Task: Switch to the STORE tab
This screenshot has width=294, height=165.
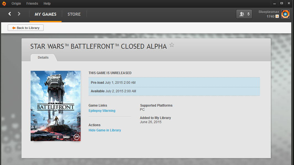Action: [x=74, y=14]
